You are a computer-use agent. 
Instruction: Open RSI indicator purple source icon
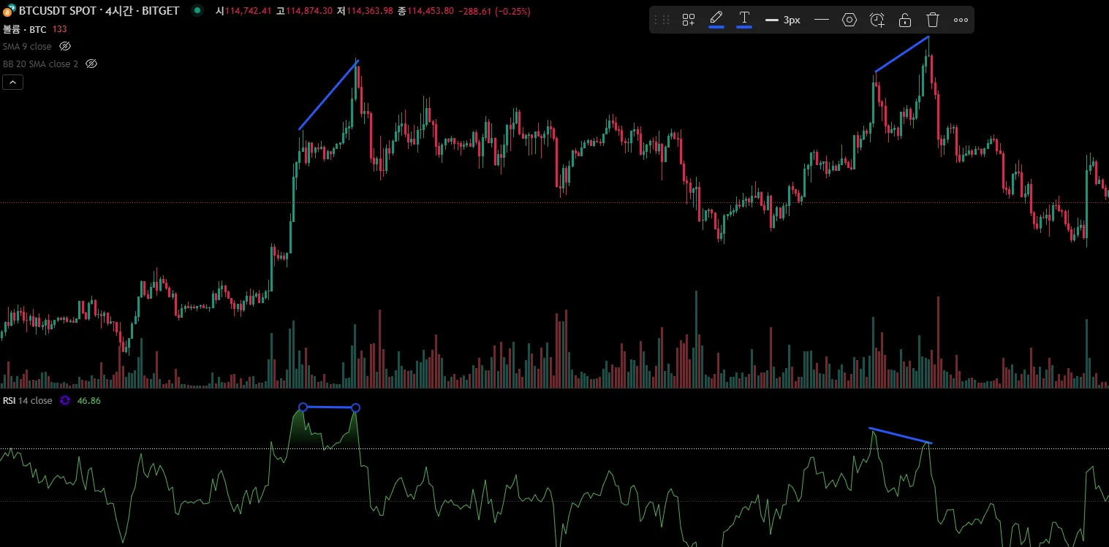coord(65,400)
